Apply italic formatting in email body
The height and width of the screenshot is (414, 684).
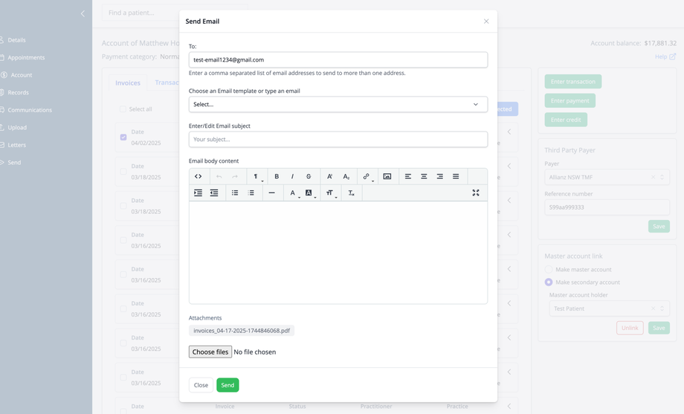[x=292, y=176]
